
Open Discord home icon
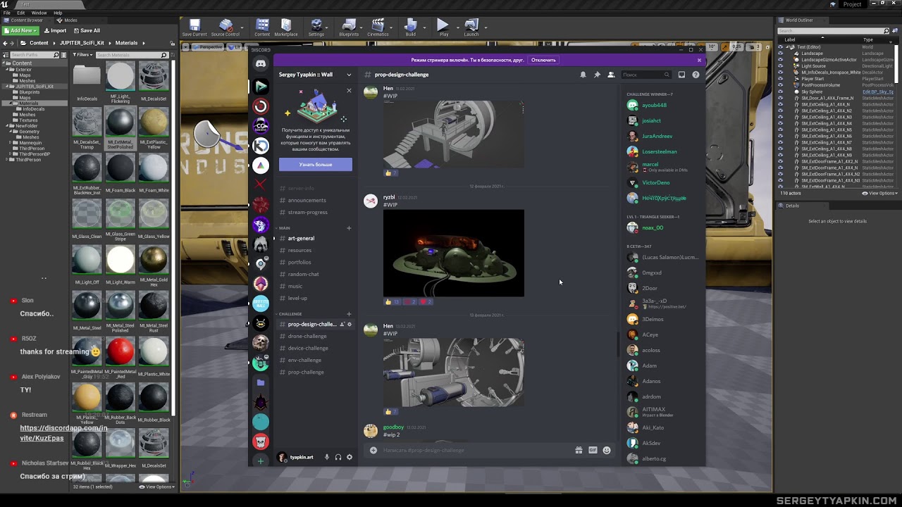(261, 64)
